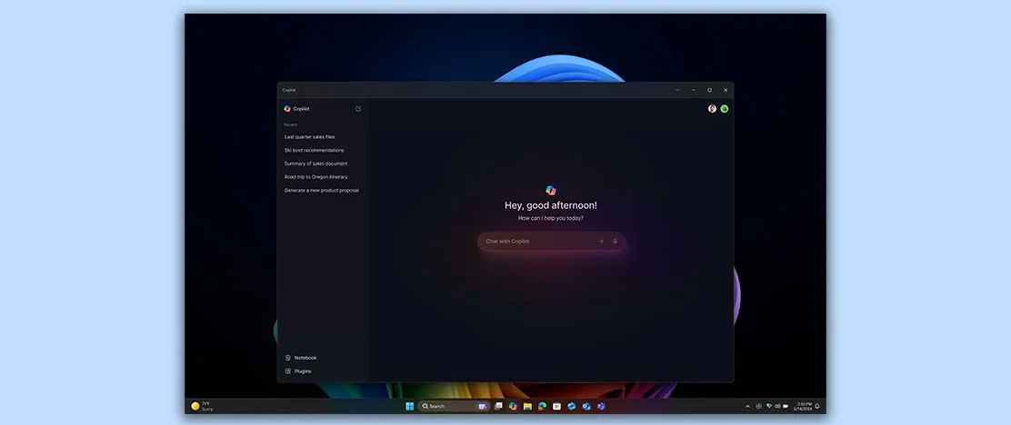The height and width of the screenshot is (425, 1011).
Task: Click the Wi-Fi icon in system tray
Action: point(768,406)
